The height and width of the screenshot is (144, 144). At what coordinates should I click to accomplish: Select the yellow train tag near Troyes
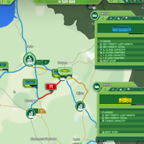65,71
